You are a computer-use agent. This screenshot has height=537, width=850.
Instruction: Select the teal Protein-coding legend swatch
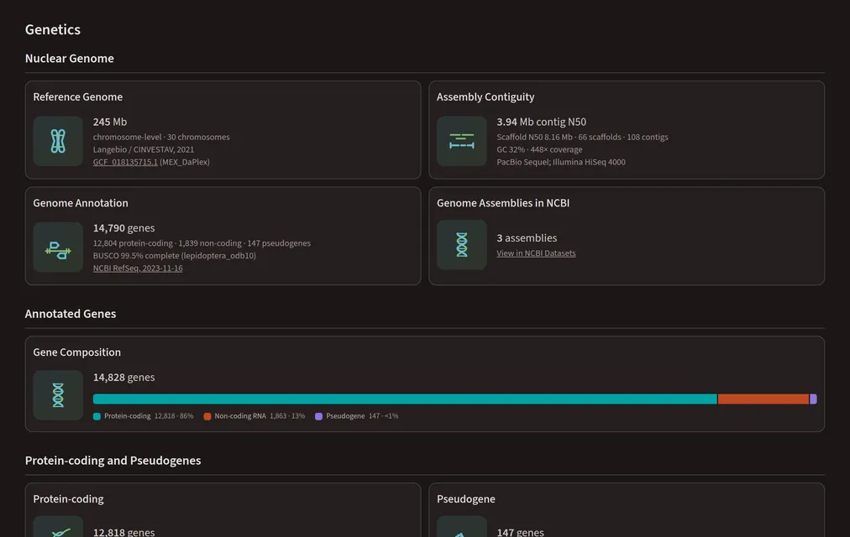pyautogui.click(x=97, y=416)
